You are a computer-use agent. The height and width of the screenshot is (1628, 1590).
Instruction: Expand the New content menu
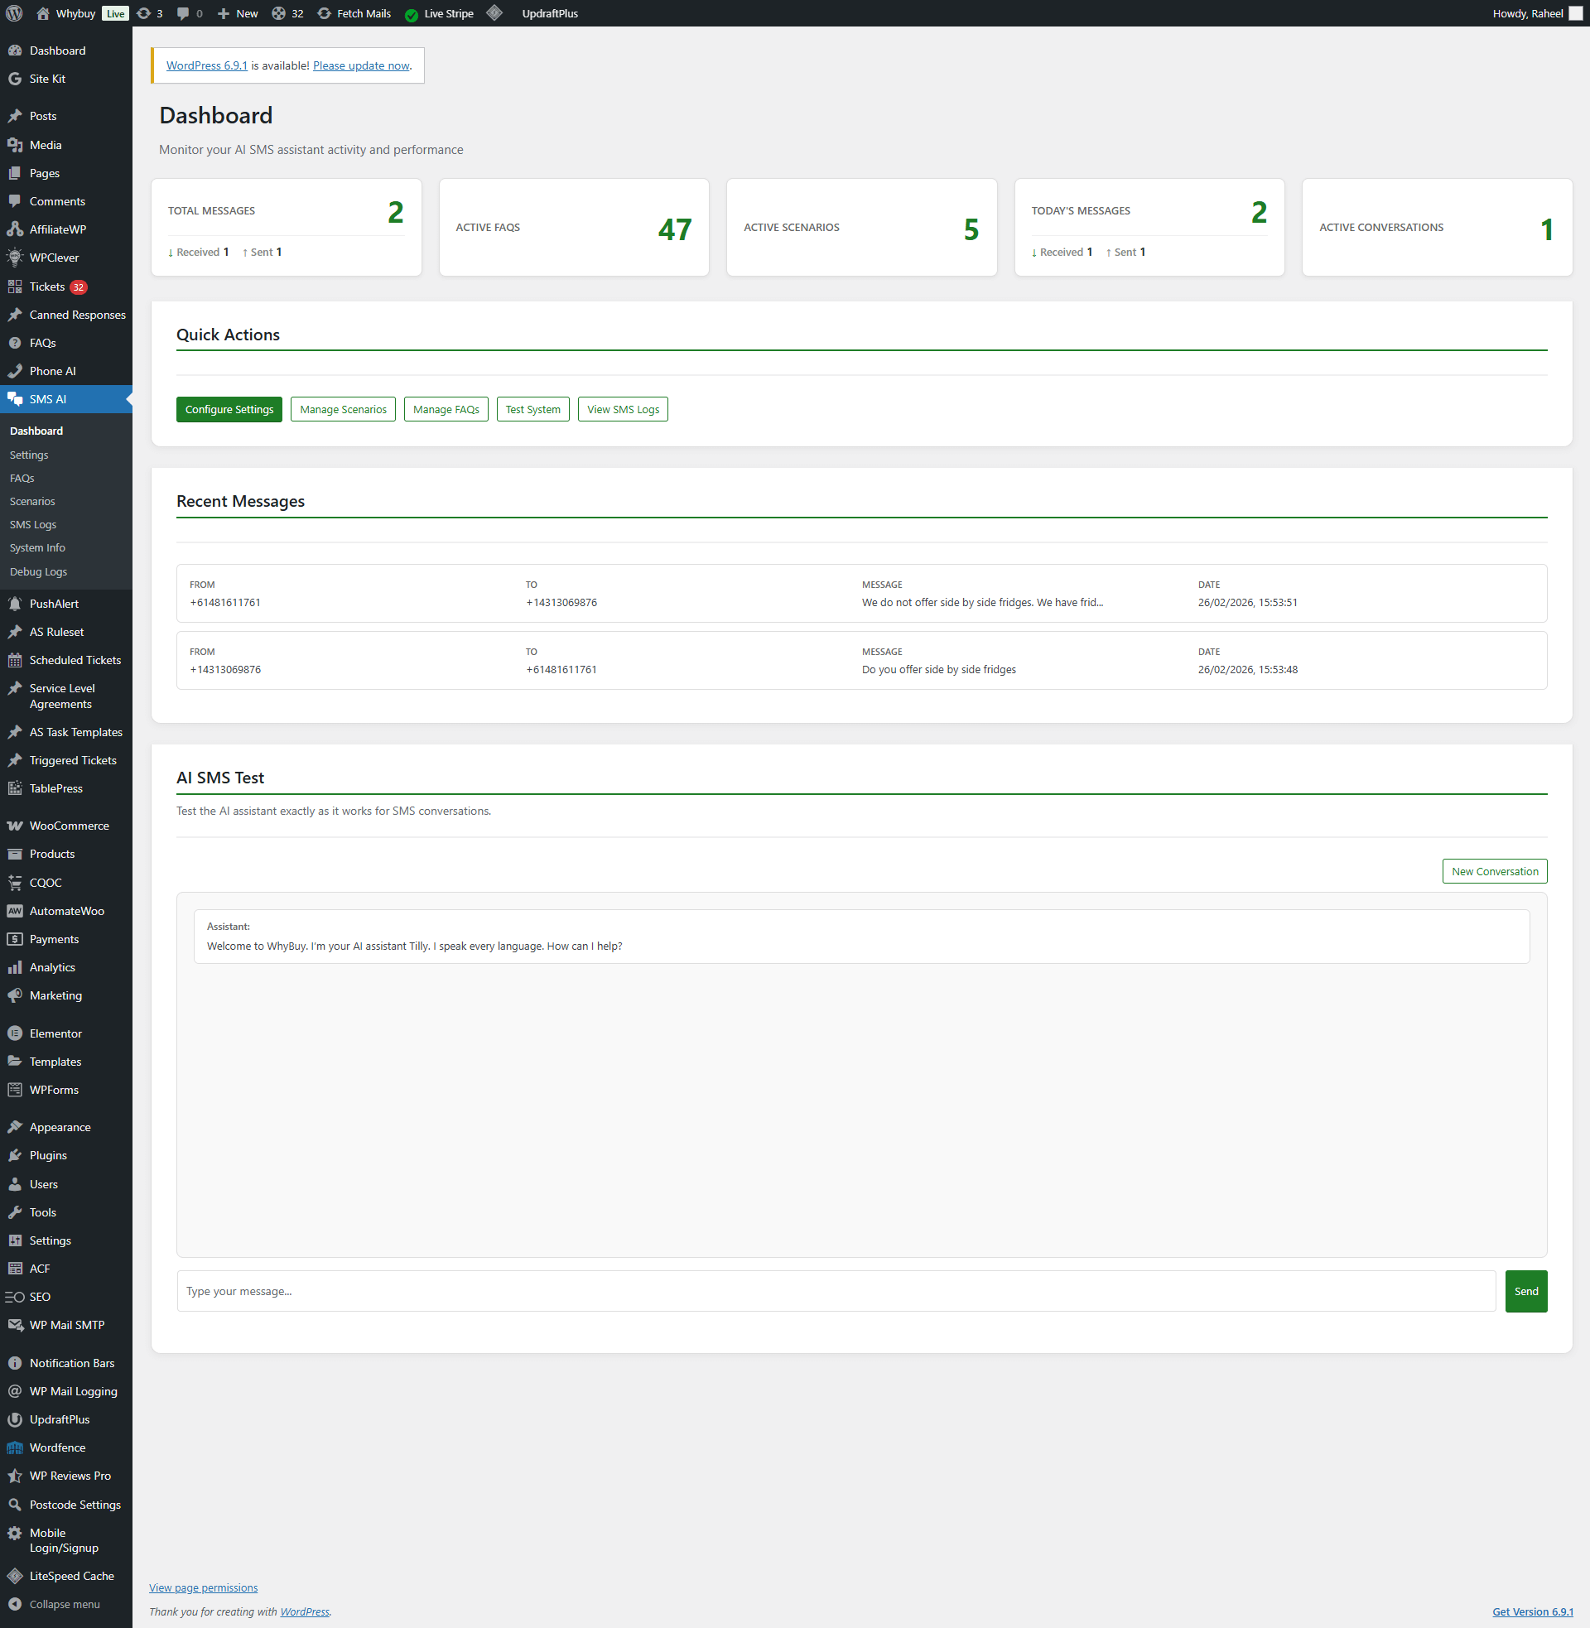point(238,13)
